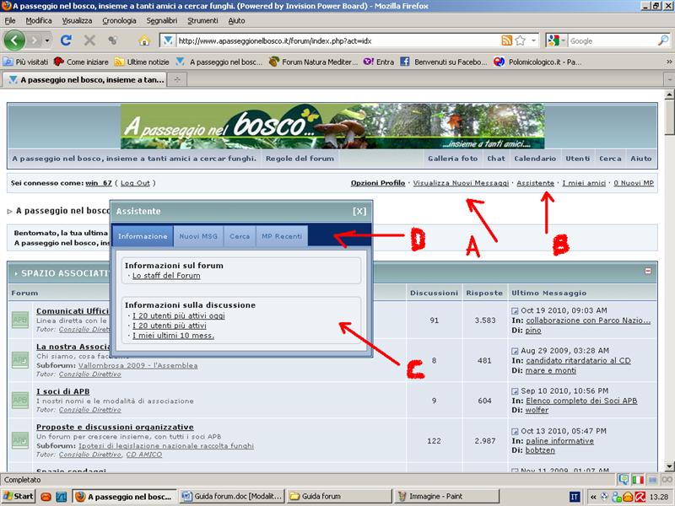This screenshot has width=675, height=506.
Task: Open the Visualizza menu
Action: coord(77,20)
